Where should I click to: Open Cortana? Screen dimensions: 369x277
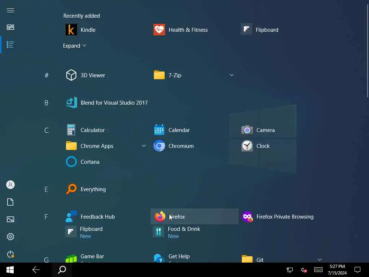[83, 162]
